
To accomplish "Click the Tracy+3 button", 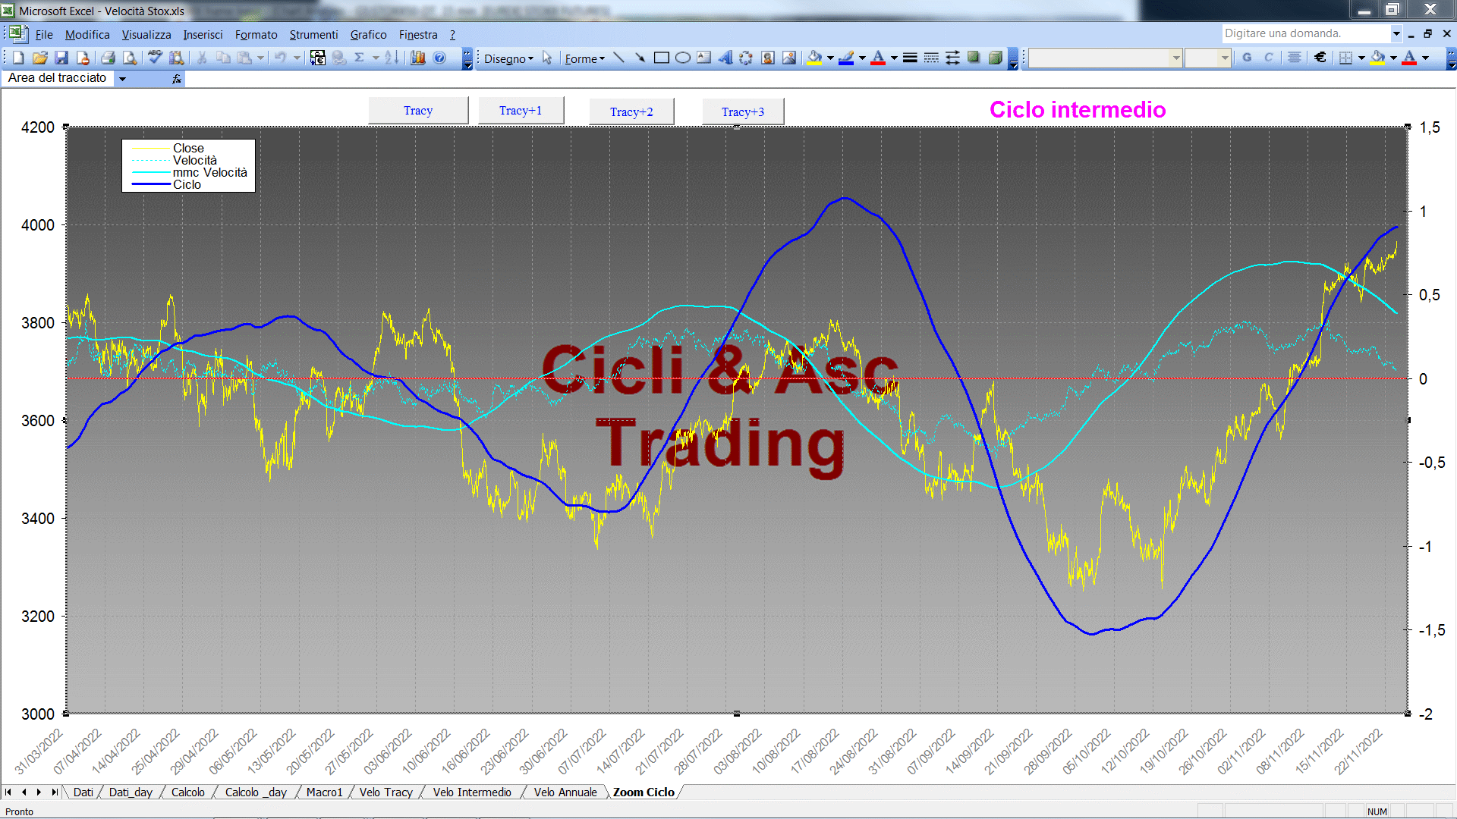I will tap(743, 111).
